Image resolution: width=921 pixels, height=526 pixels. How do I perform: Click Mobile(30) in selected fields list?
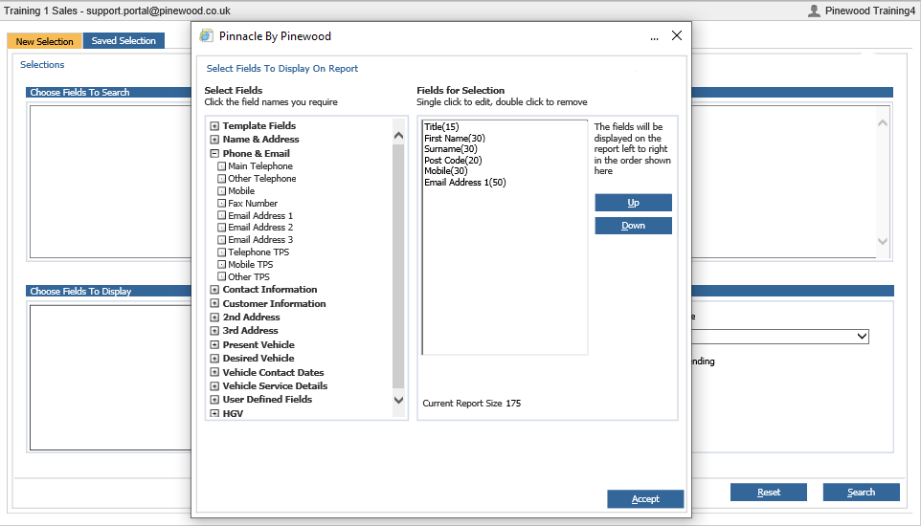pos(446,171)
